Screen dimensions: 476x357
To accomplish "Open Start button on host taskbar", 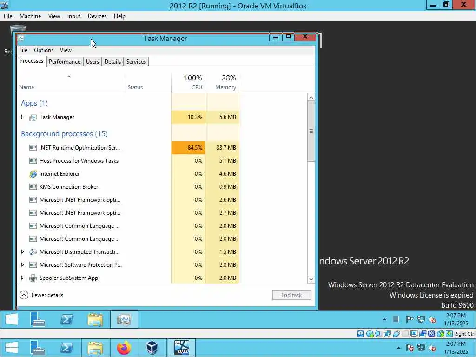I will click(x=12, y=348).
